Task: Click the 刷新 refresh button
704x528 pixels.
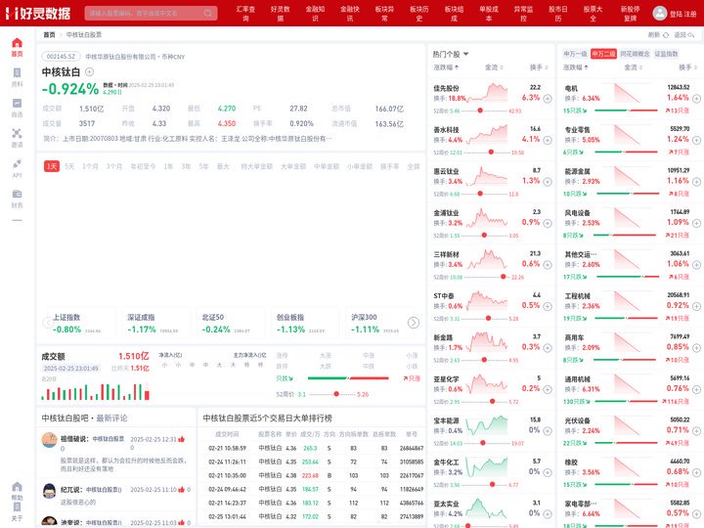Action: [658, 34]
